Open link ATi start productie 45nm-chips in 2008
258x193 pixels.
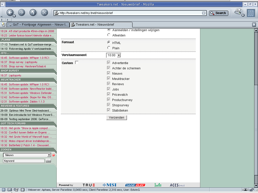[31, 31]
